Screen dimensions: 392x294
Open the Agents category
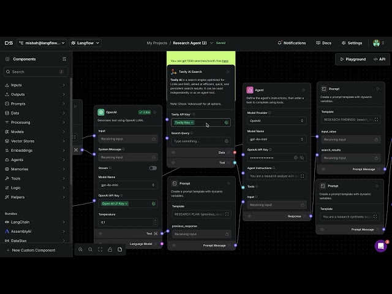click(x=35, y=160)
